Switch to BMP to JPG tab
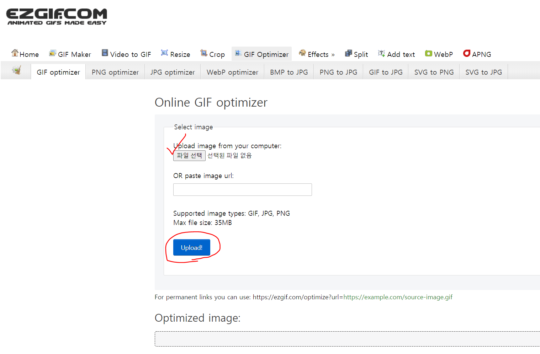This screenshot has height=354, width=540. [289, 72]
